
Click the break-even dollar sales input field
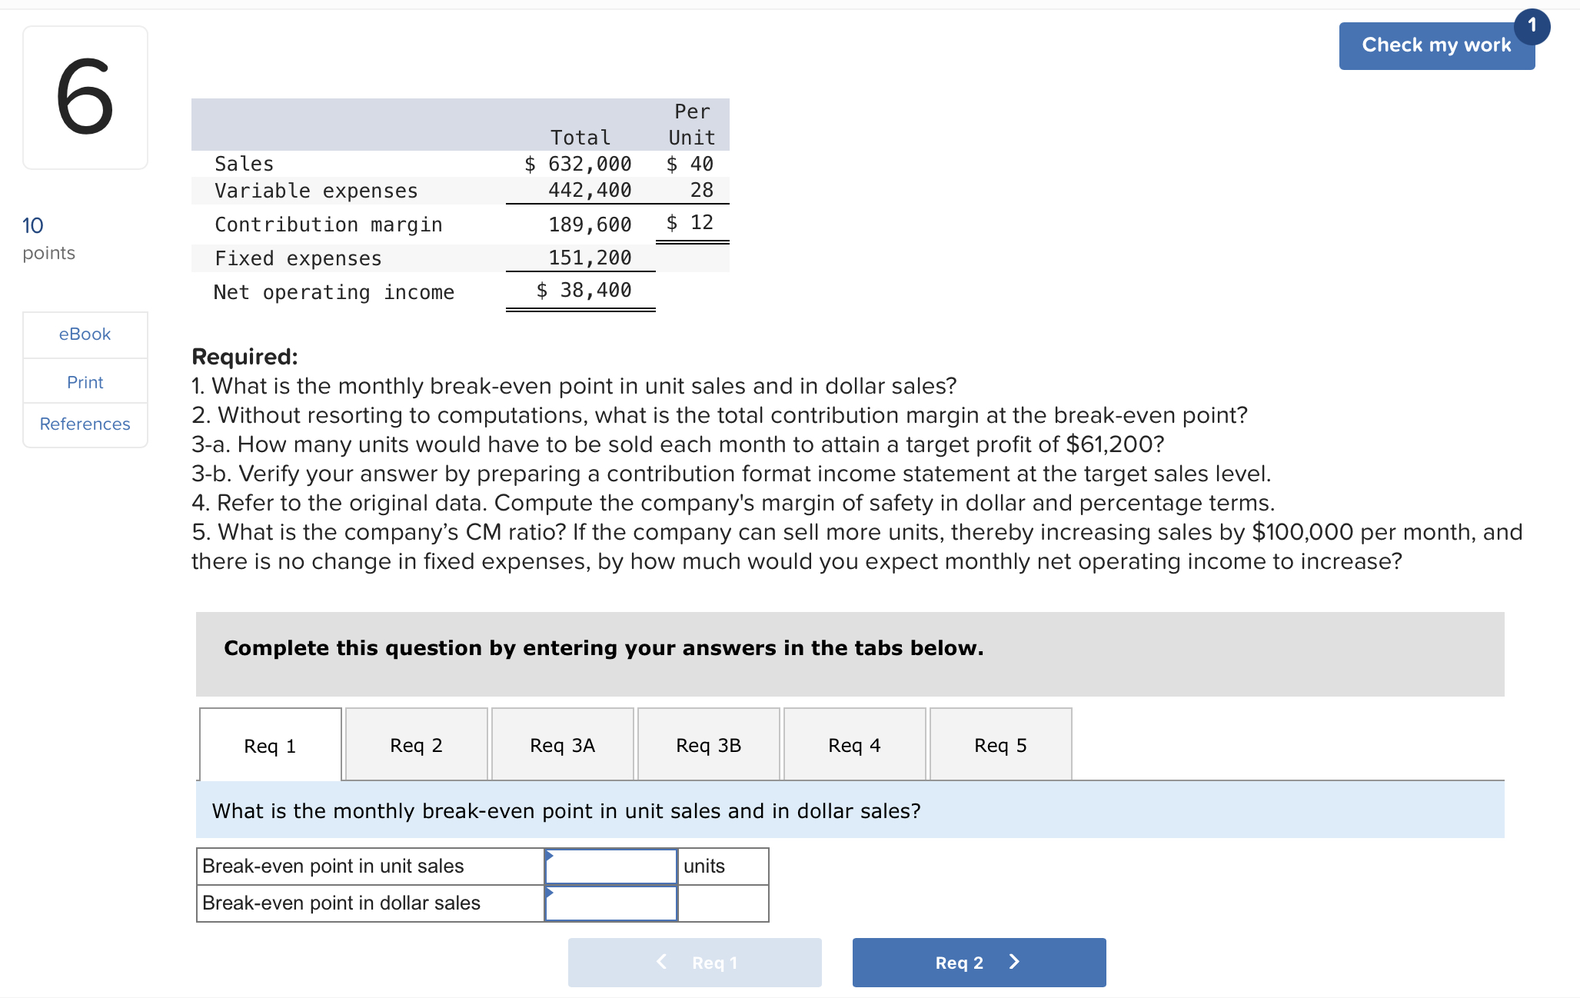pyautogui.click(x=610, y=903)
